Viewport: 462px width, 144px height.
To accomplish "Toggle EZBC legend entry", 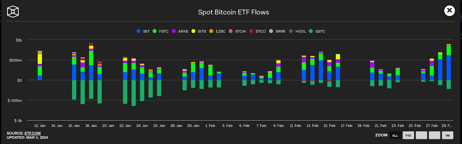I will pos(217,31).
